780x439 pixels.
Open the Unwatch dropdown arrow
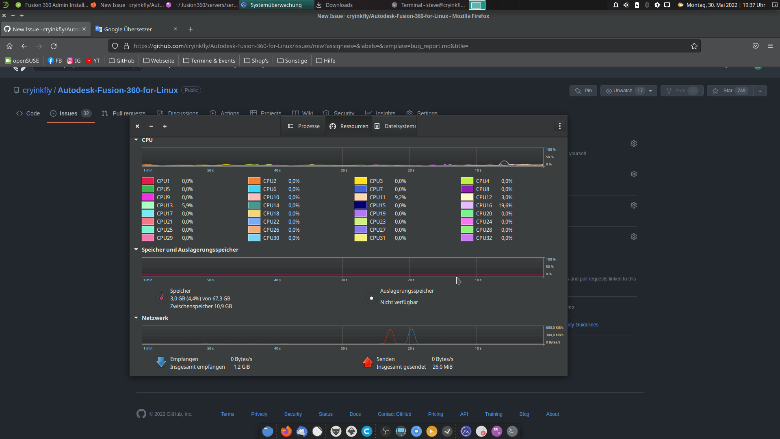click(650, 91)
